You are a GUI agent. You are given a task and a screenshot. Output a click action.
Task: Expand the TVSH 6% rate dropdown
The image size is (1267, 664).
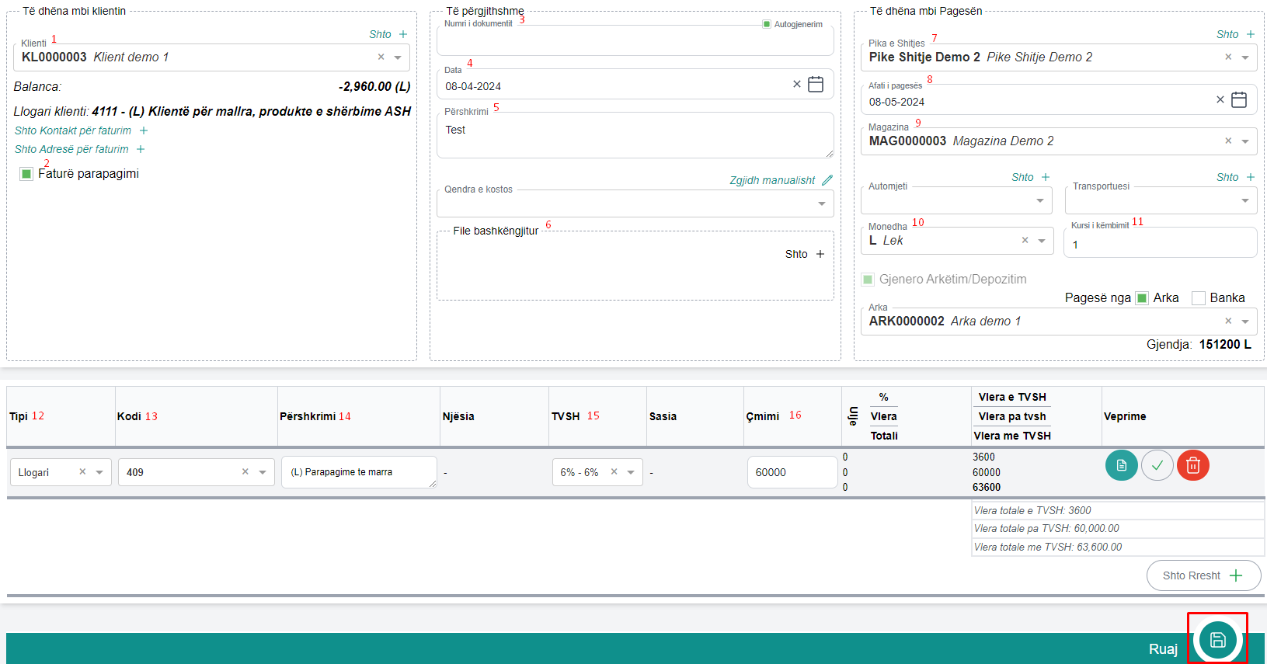tap(631, 472)
